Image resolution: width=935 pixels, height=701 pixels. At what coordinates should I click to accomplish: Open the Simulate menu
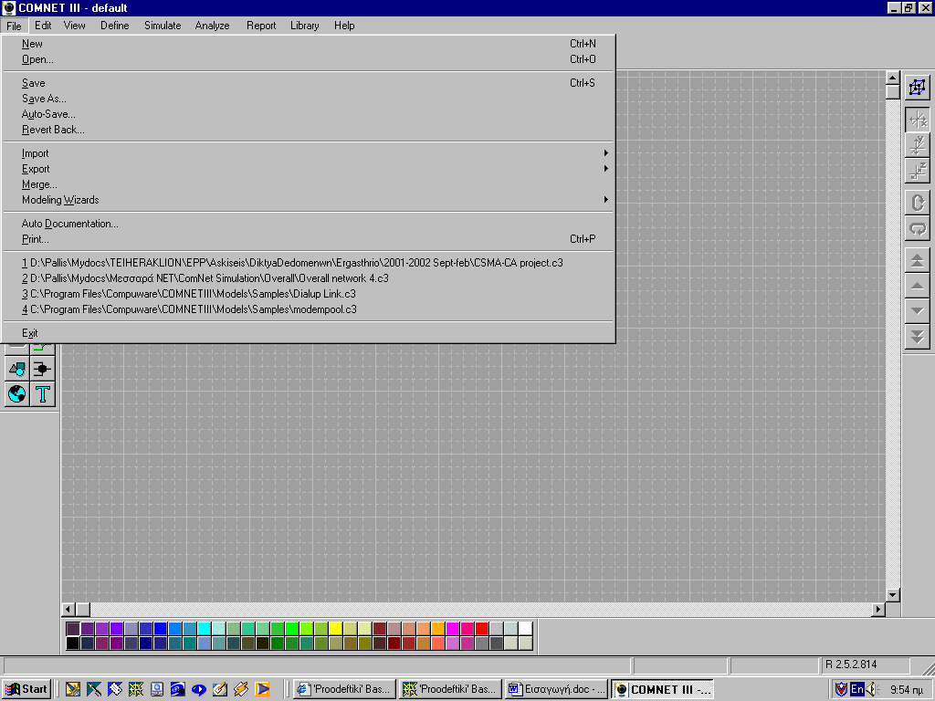163,26
